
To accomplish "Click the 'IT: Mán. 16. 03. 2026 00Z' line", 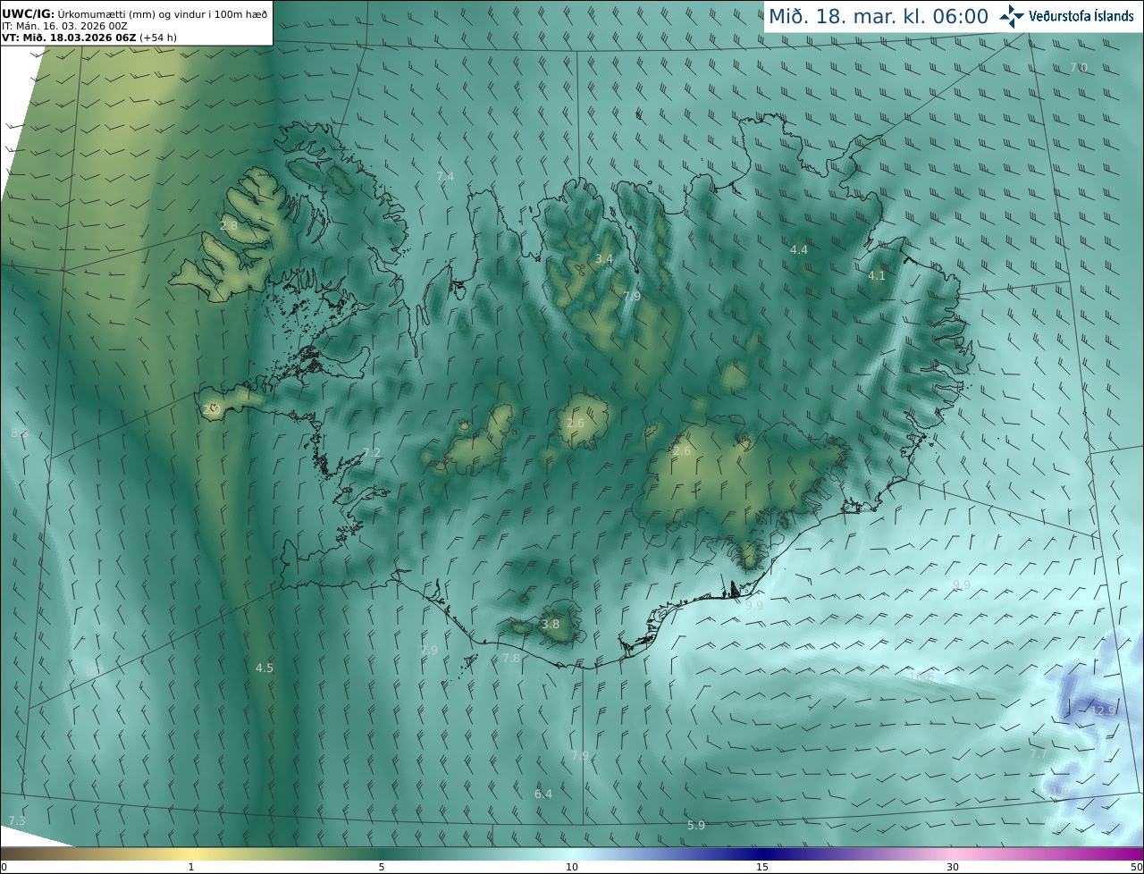I will (64, 26).
